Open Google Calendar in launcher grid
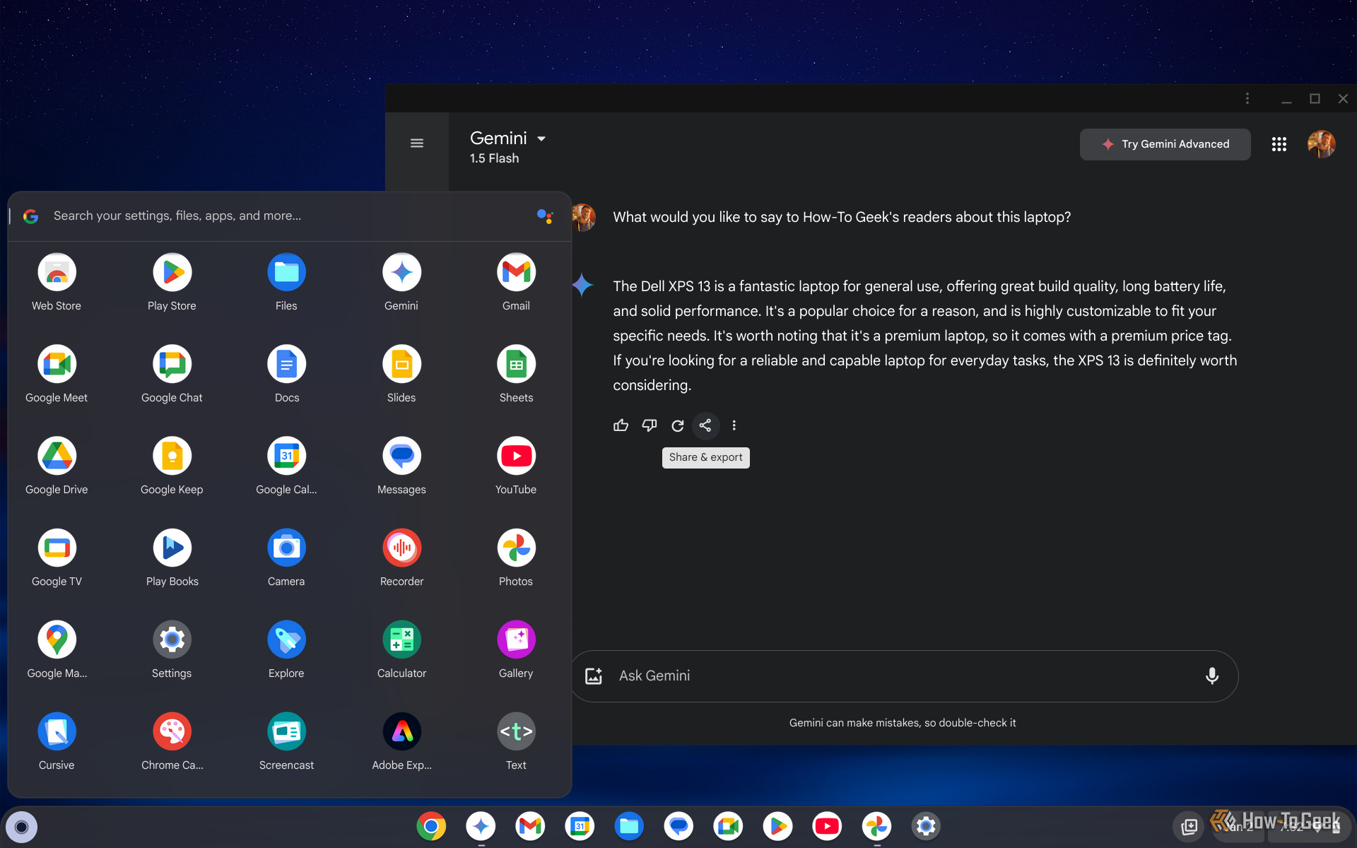The width and height of the screenshot is (1357, 848). click(286, 456)
